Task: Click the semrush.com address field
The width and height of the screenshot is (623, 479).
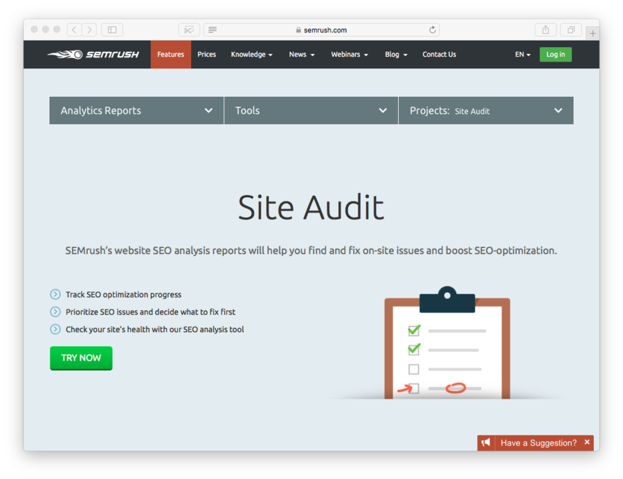Action: coord(321,30)
